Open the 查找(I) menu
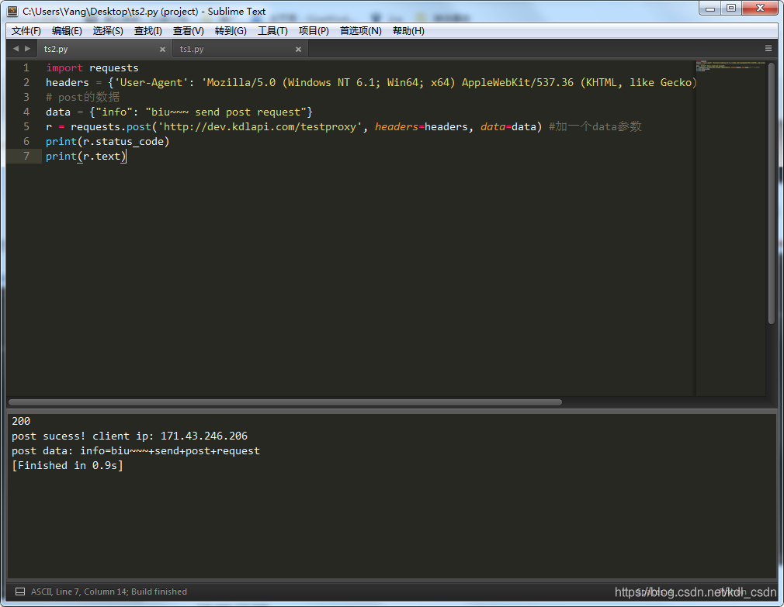The height and width of the screenshot is (607, 784). [148, 31]
